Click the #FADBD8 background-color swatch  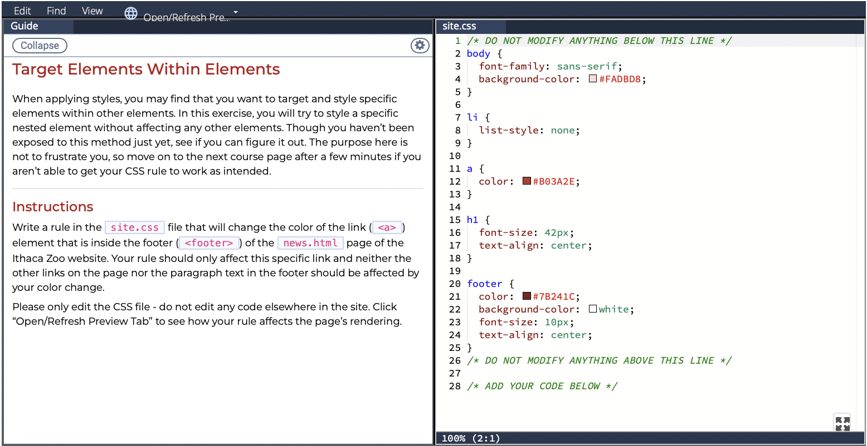click(592, 78)
